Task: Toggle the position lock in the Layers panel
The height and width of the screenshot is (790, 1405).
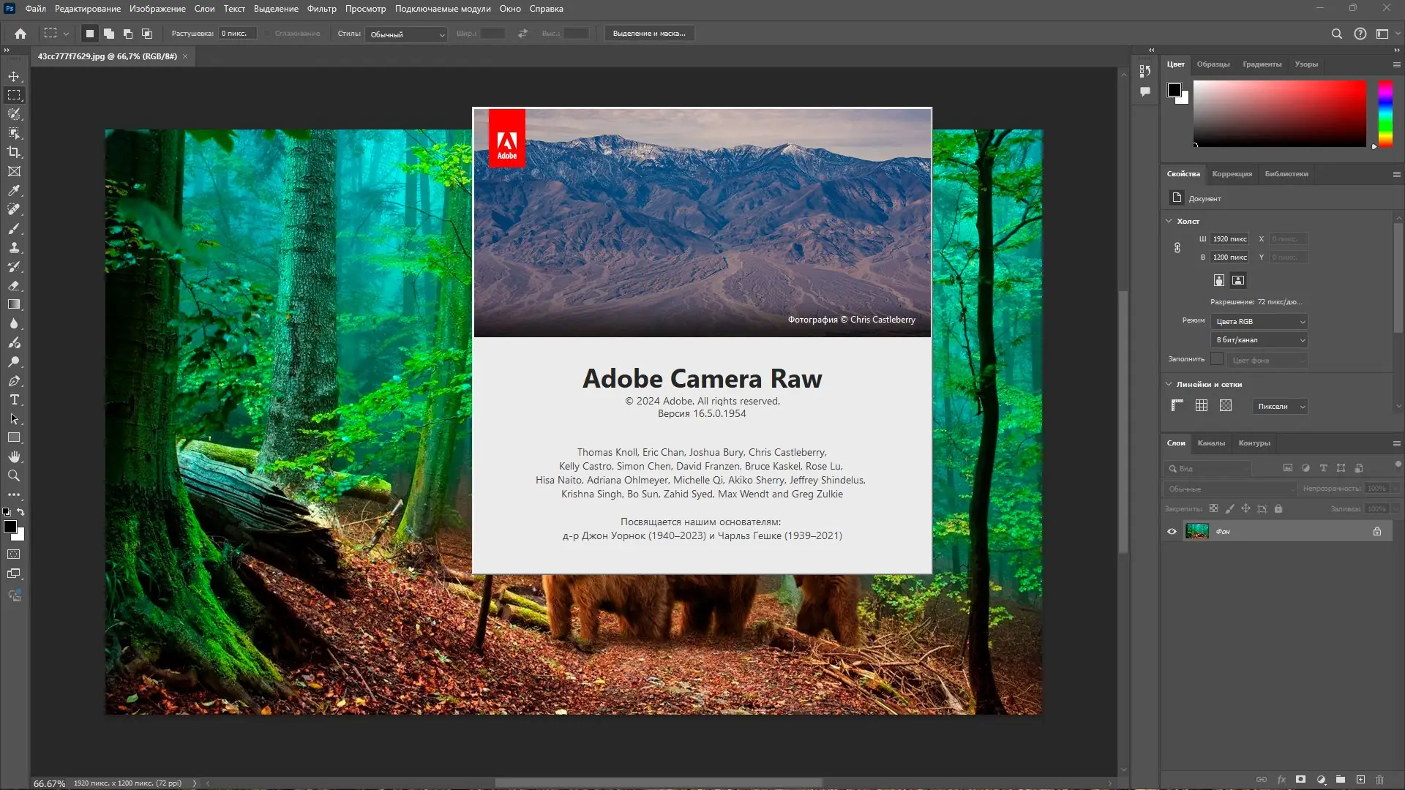Action: pos(1246,508)
